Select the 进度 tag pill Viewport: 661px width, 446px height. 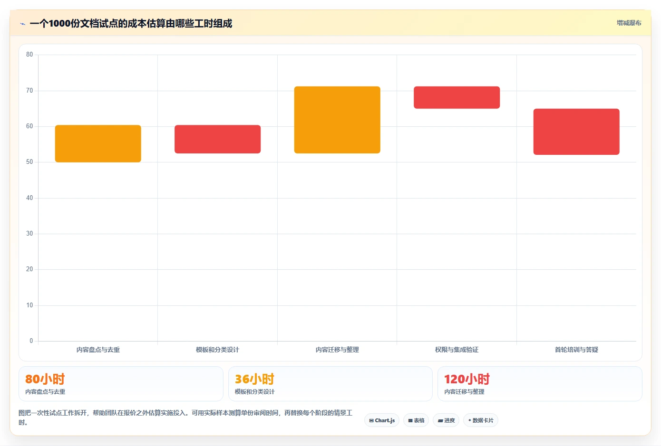pyautogui.click(x=446, y=420)
